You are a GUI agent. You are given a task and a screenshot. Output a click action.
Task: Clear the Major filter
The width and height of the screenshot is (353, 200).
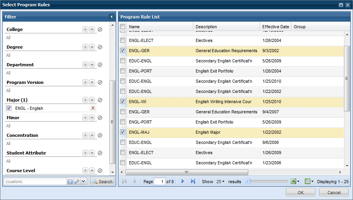click(x=100, y=100)
